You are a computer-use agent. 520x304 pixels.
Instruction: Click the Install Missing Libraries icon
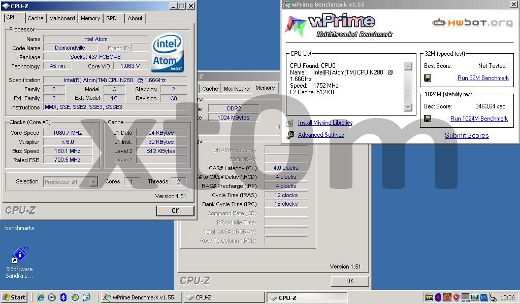290,123
